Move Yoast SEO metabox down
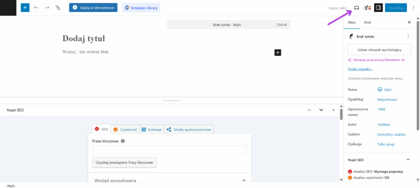 (x=321, y=110)
